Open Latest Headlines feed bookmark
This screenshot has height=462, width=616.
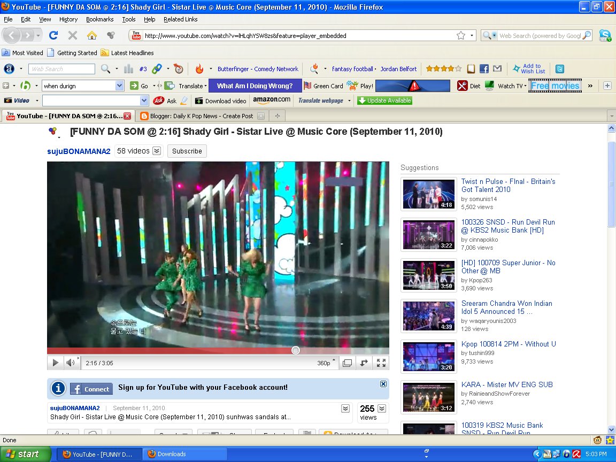(127, 52)
